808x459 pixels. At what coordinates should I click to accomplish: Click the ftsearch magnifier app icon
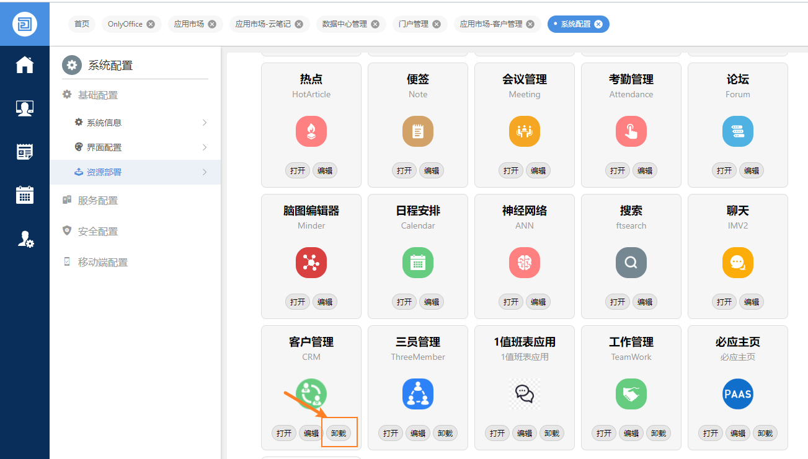pyautogui.click(x=631, y=263)
